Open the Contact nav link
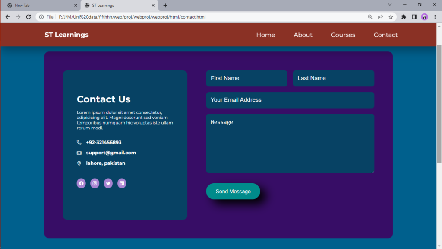This screenshot has height=249, width=442. tap(385, 35)
